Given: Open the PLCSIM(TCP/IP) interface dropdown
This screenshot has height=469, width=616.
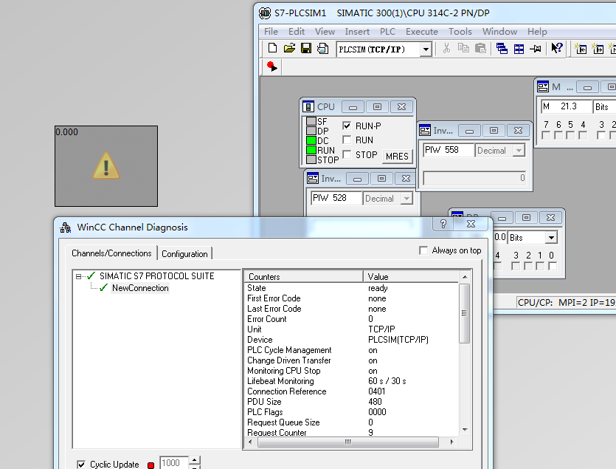Looking at the screenshot, I should point(426,49).
